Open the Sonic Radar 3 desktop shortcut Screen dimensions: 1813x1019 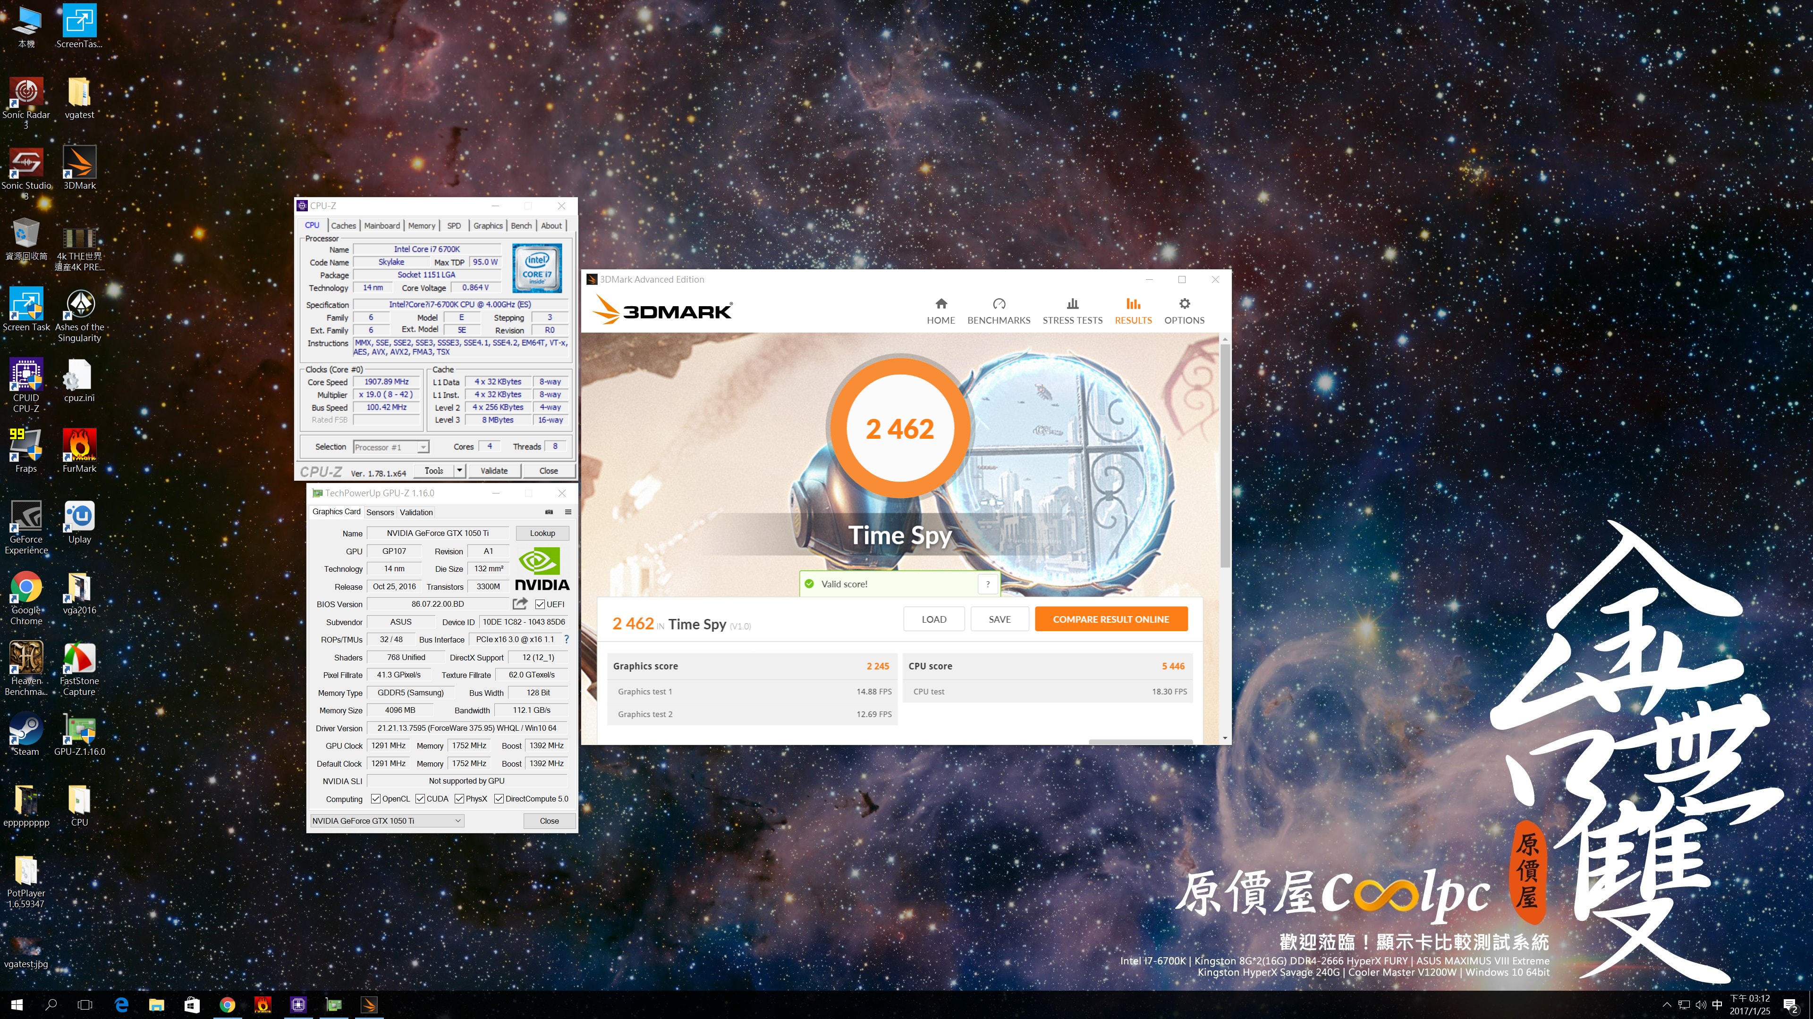tap(26, 102)
